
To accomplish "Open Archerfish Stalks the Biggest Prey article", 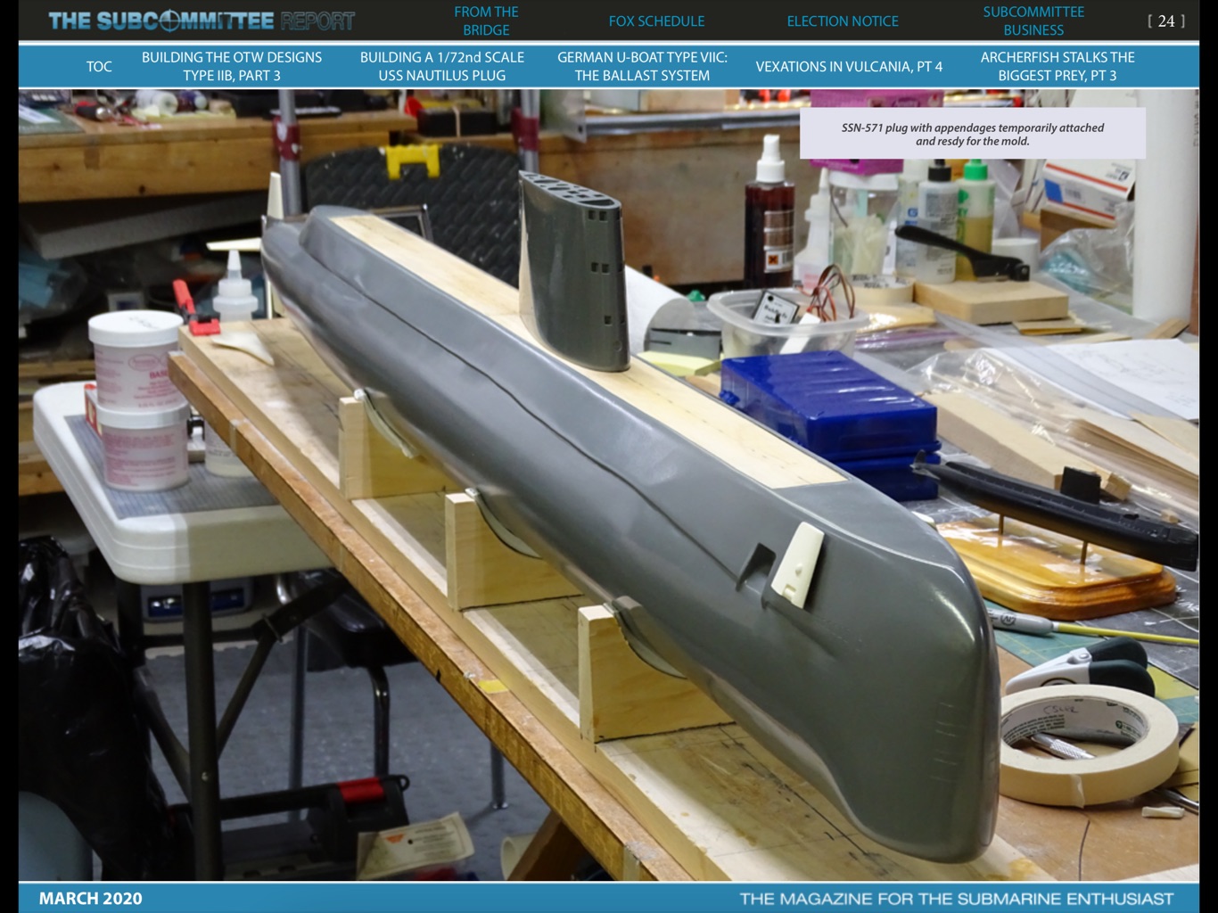I will click(1057, 66).
